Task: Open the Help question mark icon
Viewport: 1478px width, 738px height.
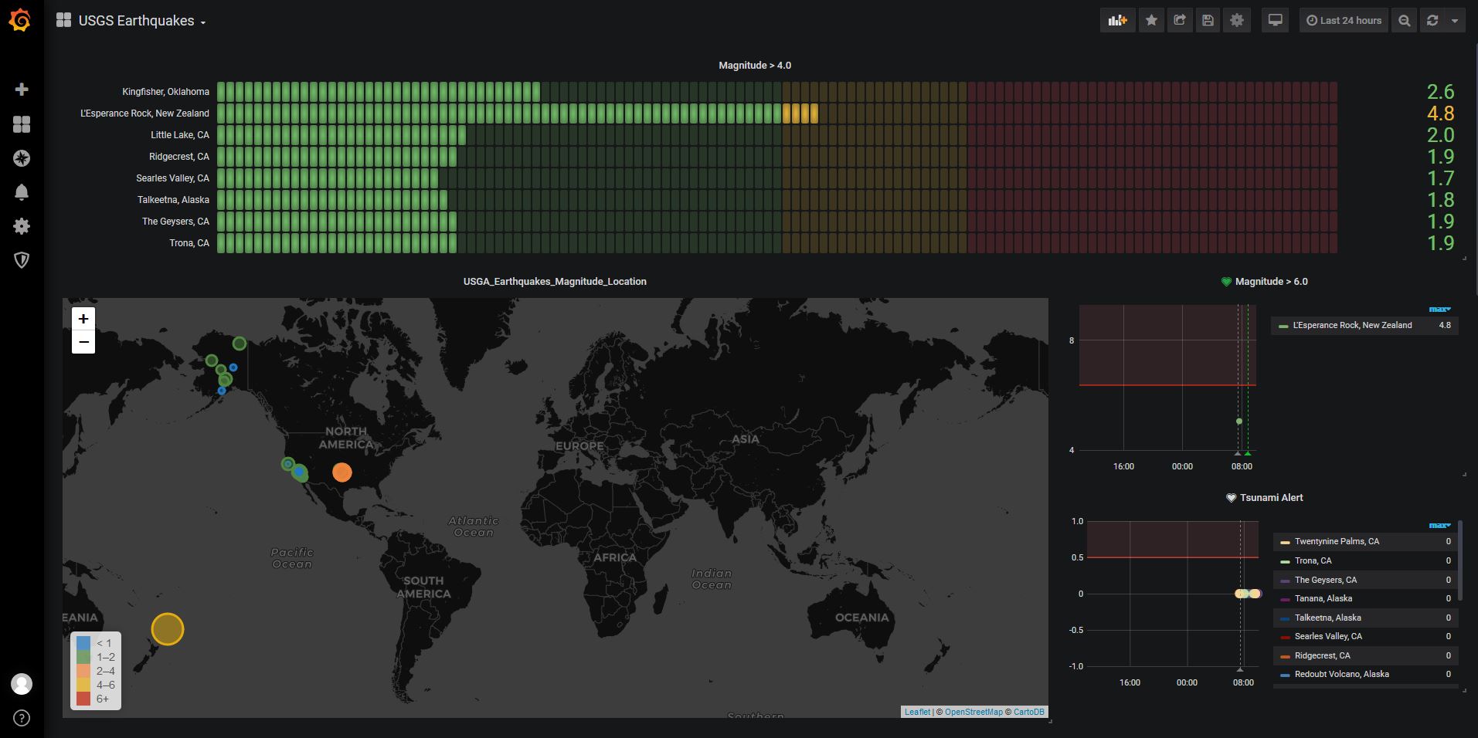Action: [x=22, y=718]
